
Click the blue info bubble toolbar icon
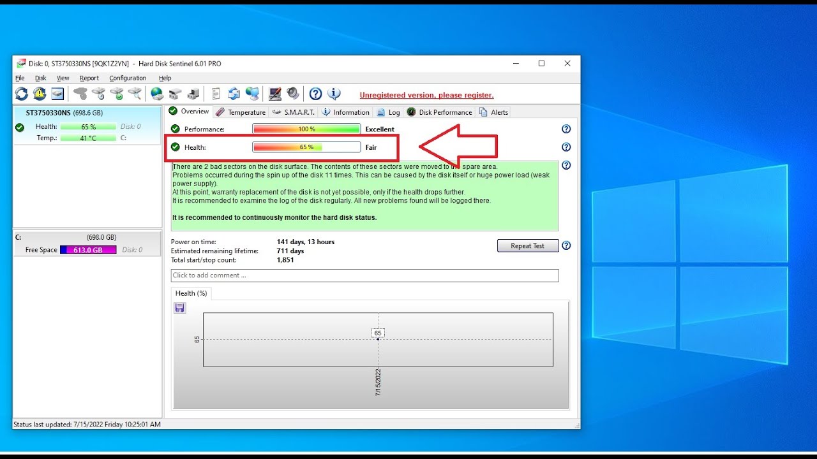coord(334,94)
